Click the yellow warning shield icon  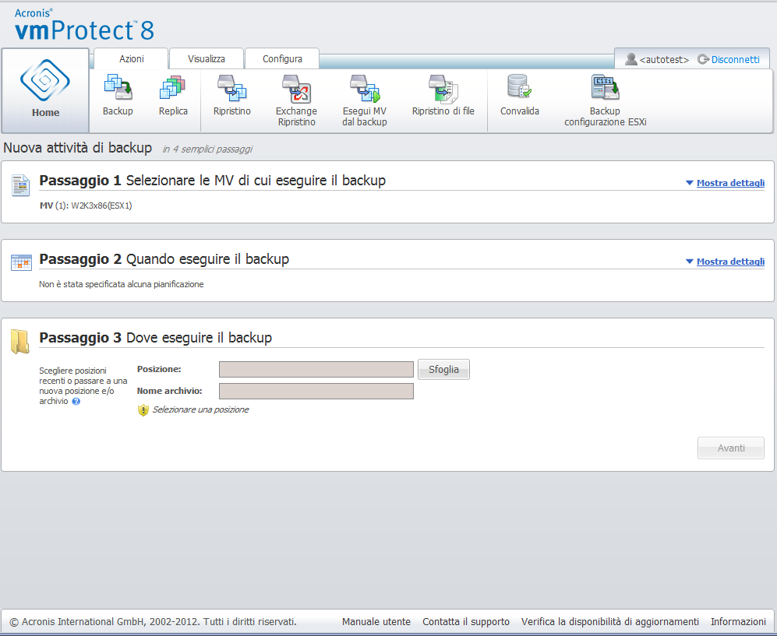click(x=143, y=409)
